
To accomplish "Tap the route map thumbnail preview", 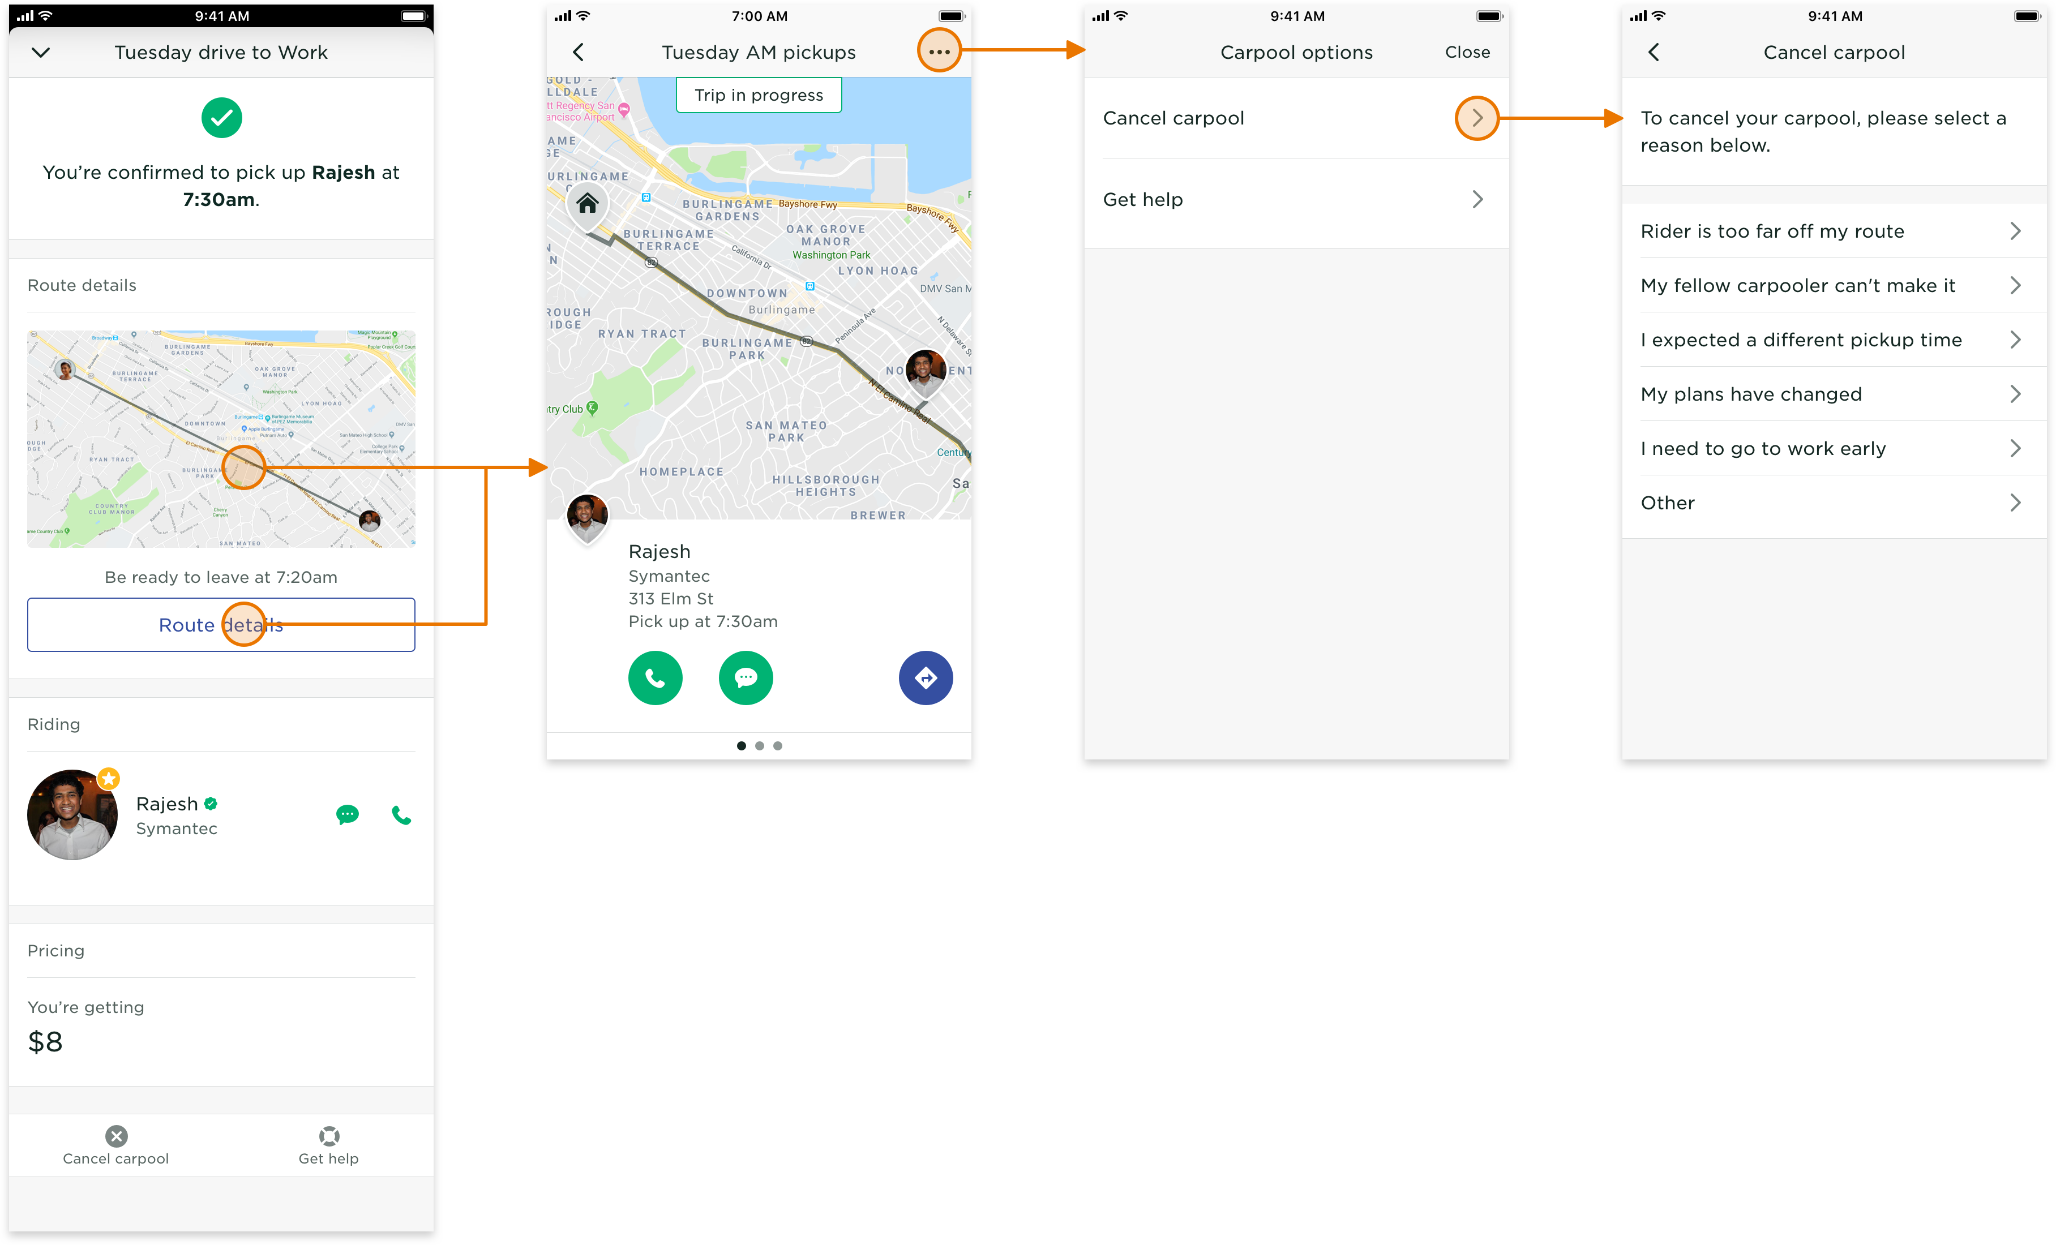I will click(221, 439).
